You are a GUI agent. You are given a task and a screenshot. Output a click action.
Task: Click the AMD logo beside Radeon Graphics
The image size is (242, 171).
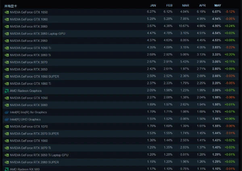(x=6, y=91)
